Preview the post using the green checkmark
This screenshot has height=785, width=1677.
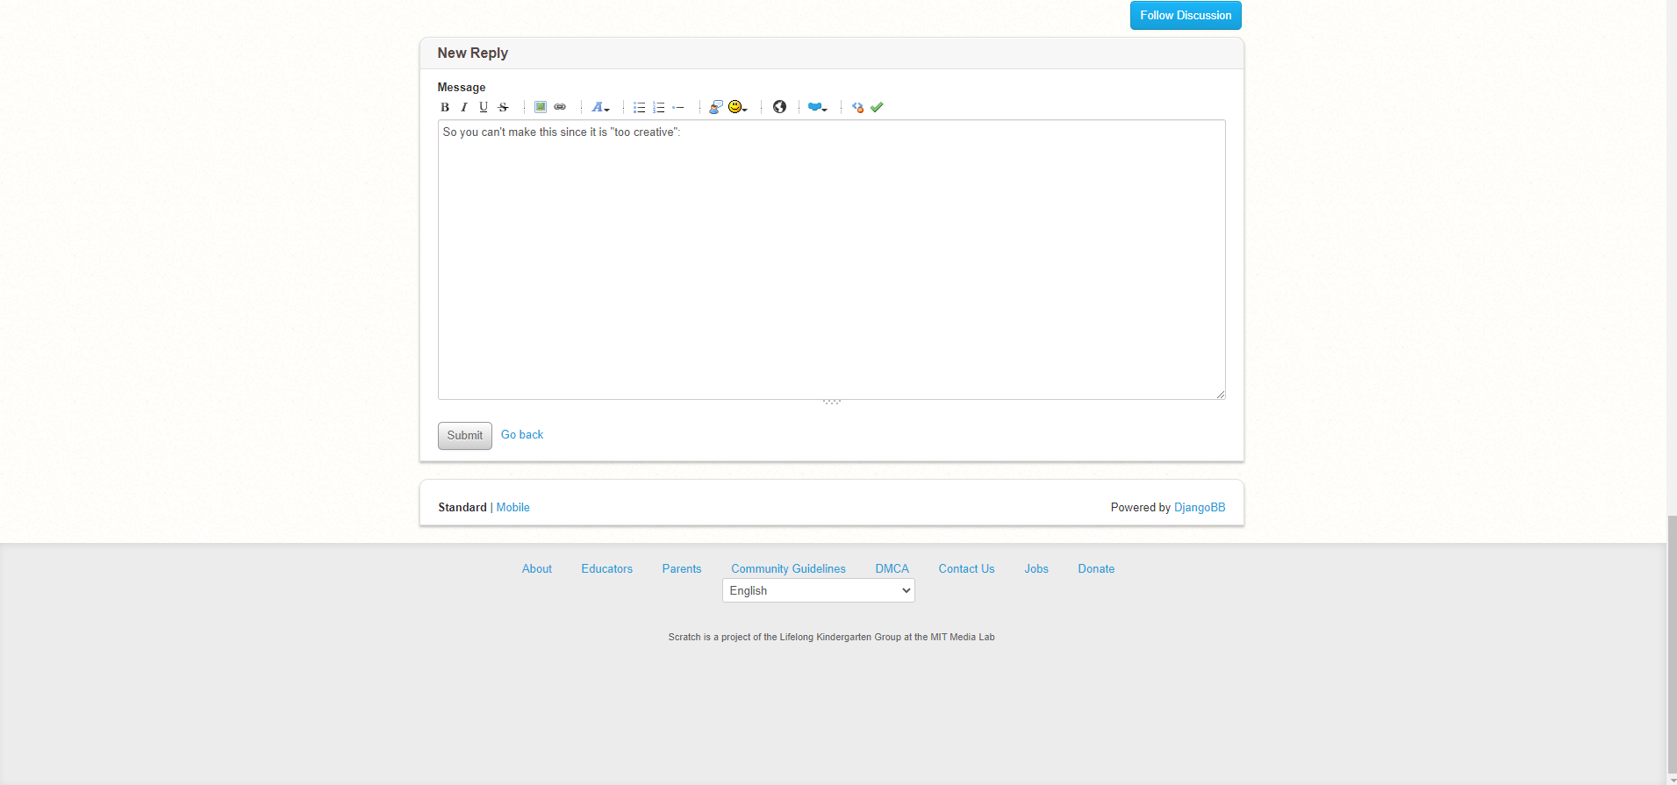click(x=877, y=107)
